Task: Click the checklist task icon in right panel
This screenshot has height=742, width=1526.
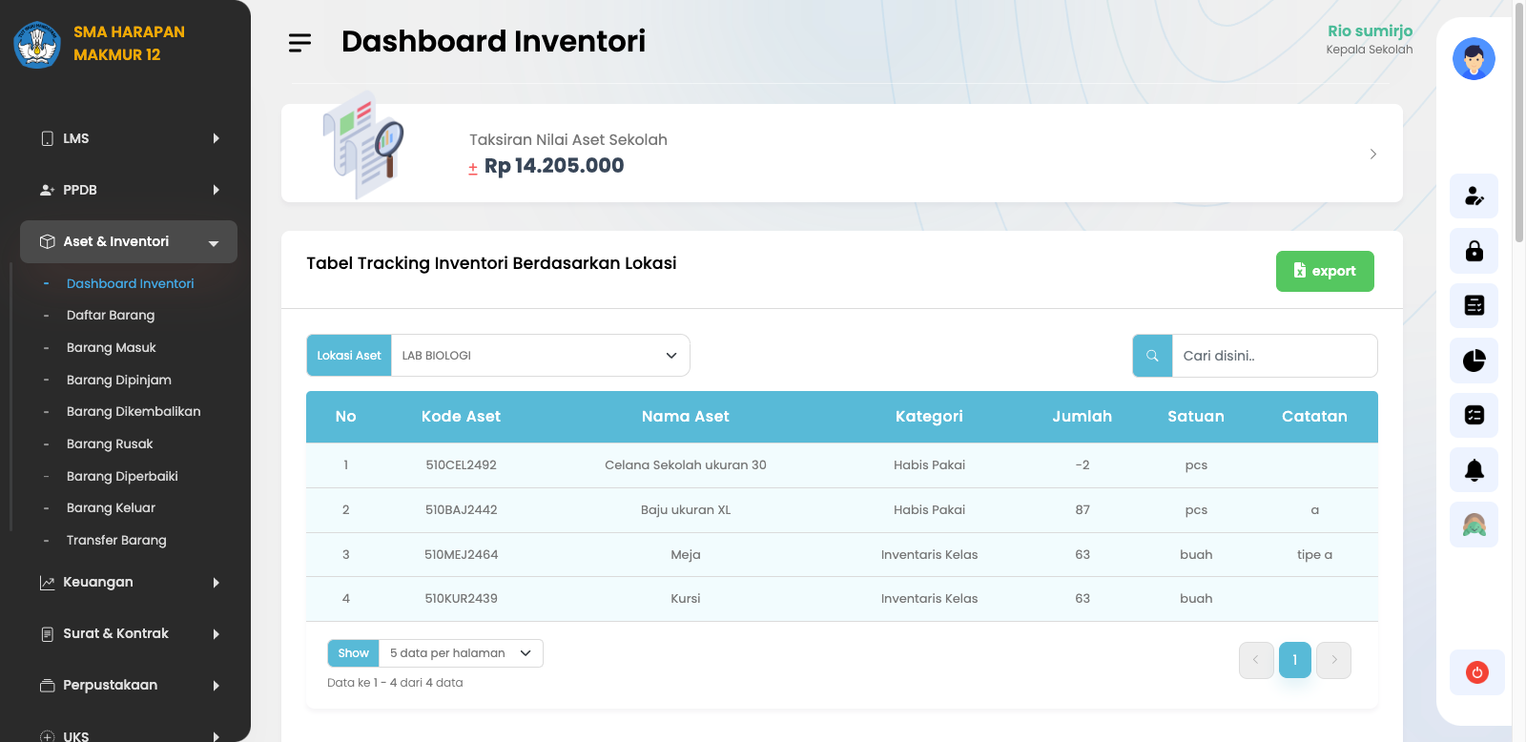Action: [1474, 415]
